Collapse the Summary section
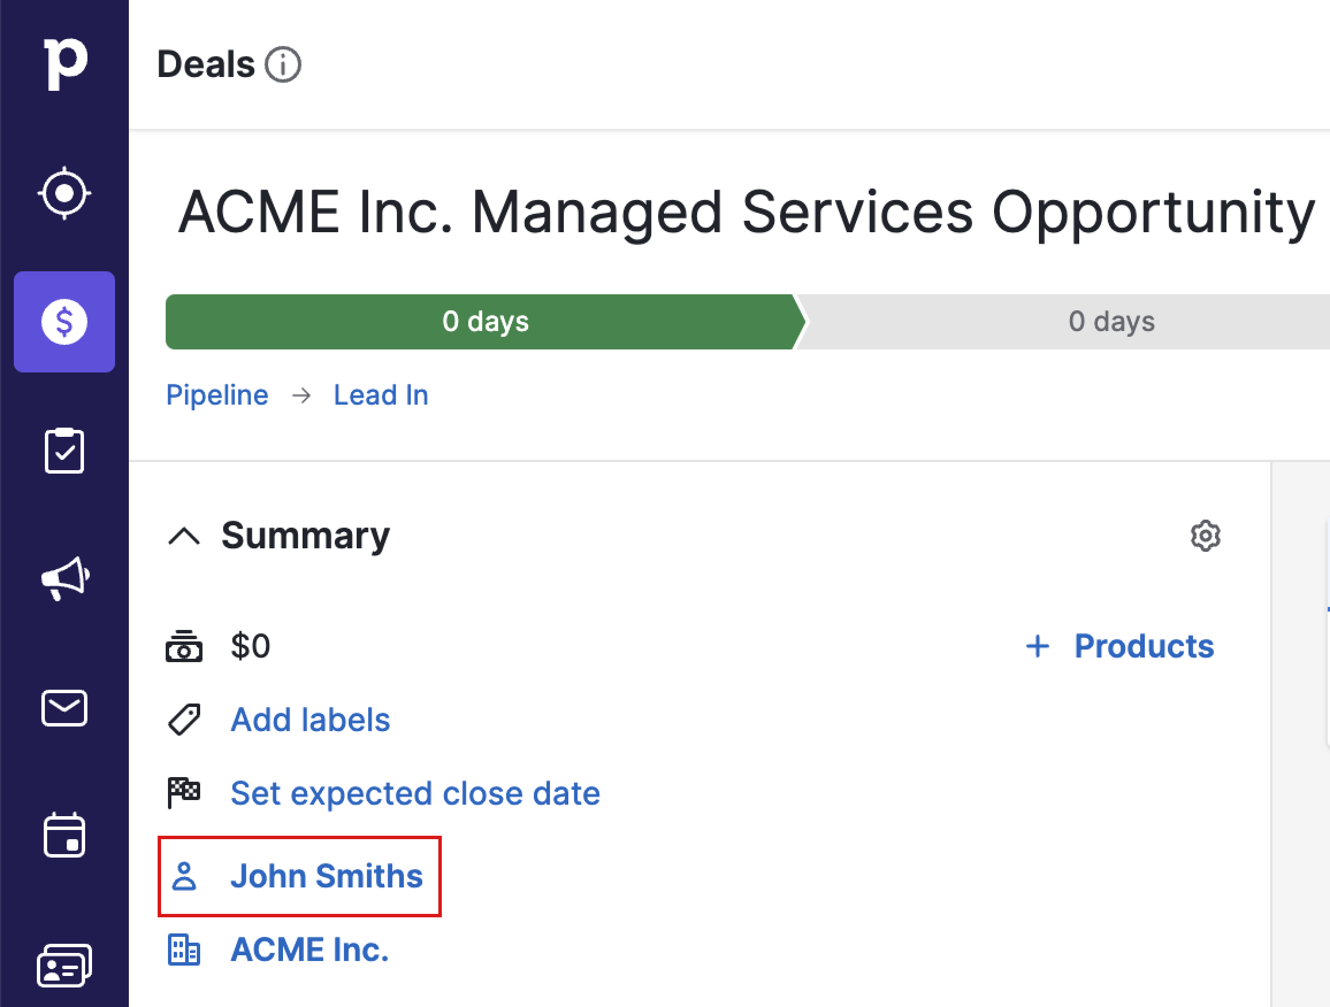 coord(184,536)
